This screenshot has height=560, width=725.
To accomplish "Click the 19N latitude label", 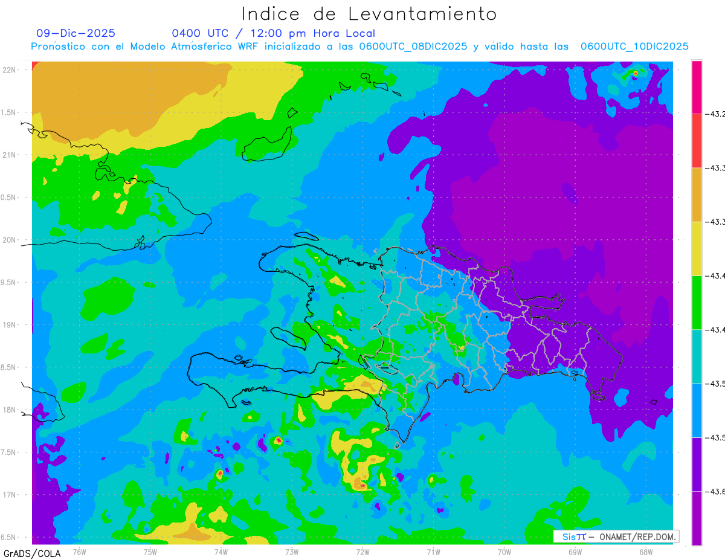I will click(10, 324).
